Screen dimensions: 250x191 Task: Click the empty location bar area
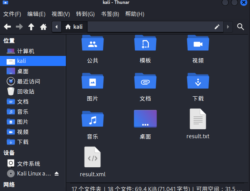(150, 27)
